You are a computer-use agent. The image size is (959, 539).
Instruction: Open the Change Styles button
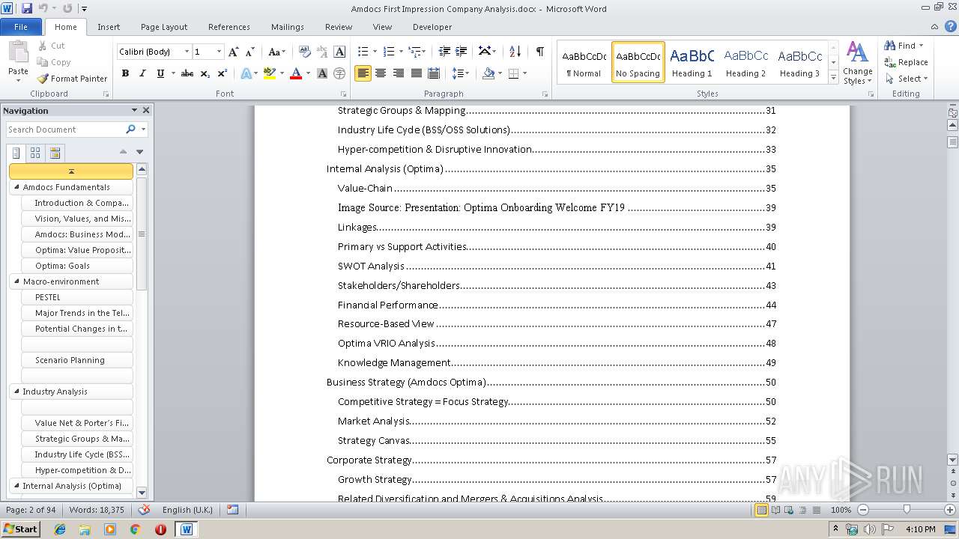857,63
